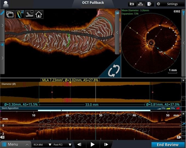Open the Post-PCI procedure dropdown
This screenshot has width=186, height=148.
(x=62, y=144)
